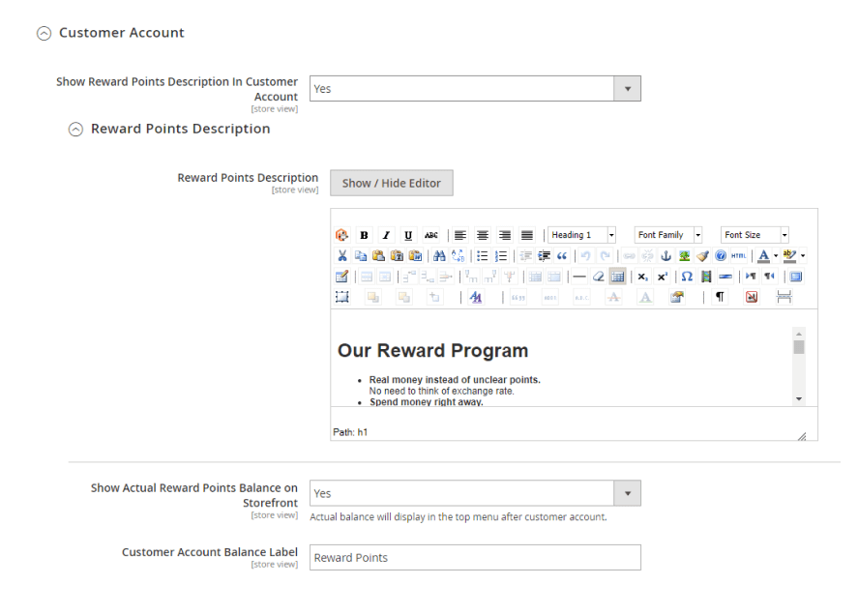This screenshot has height=614, width=858.
Task: Insert an image using the picture icon
Action: coord(684,255)
